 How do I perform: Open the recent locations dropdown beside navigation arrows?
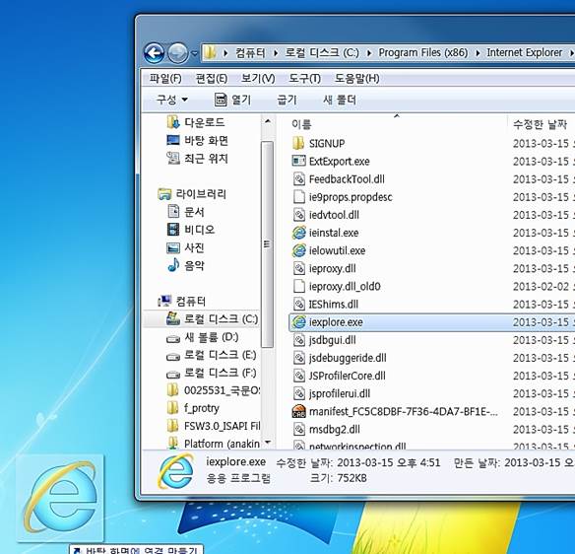194,53
